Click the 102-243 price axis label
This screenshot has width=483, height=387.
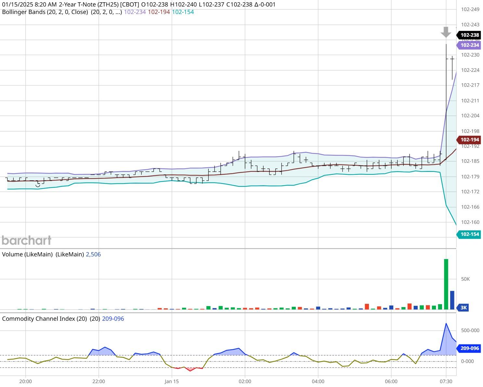[470, 25]
